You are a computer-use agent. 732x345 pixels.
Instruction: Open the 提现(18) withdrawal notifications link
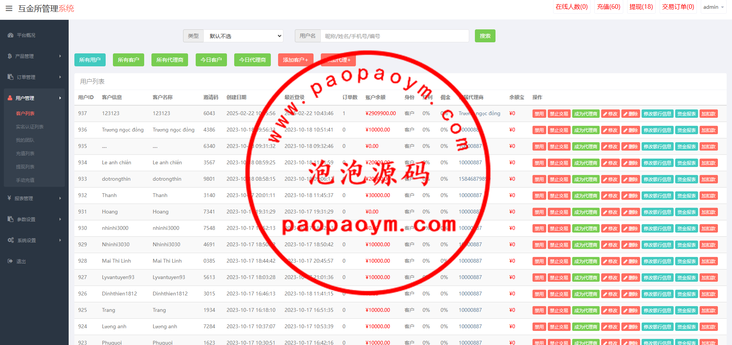point(641,7)
